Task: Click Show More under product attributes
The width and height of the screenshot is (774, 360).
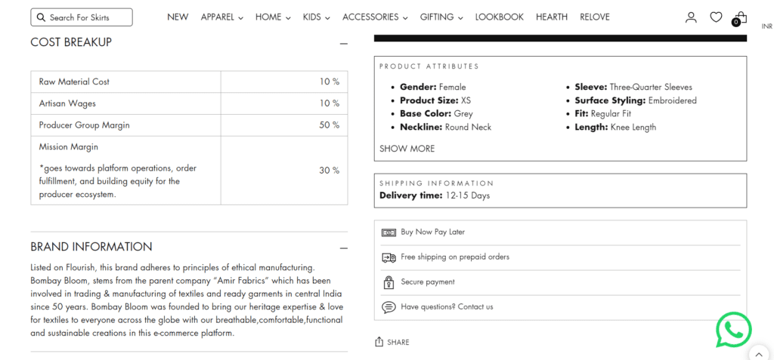Action: point(407,149)
